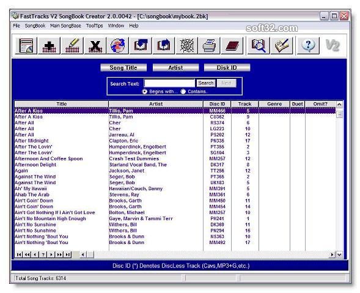360x293 pixels.
Task: Select the After Midnight row
Action: 175,141
